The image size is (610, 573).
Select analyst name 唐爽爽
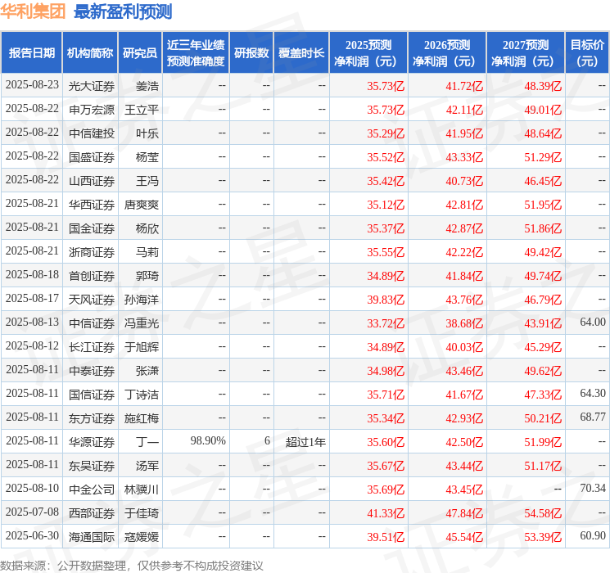(141, 205)
